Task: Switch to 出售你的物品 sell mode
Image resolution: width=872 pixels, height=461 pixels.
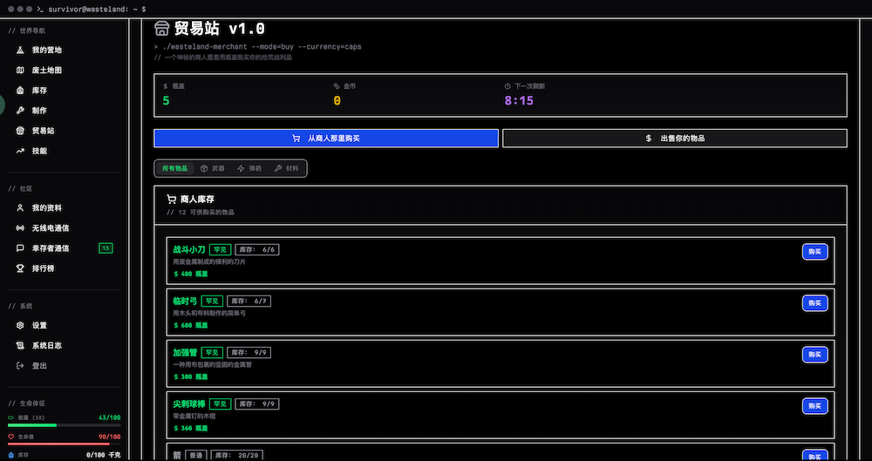Action: click(x=675, y=139)
